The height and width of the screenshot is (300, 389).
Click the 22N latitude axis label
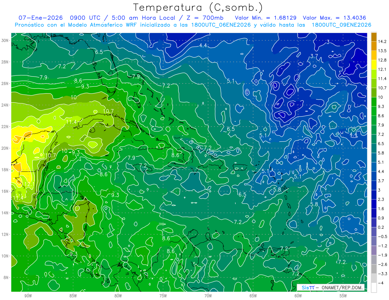point(6,127)
